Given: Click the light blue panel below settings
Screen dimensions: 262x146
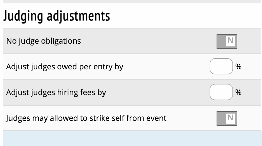Looking at the screenshot, I should pyautogui.click(x=131, y=138).
